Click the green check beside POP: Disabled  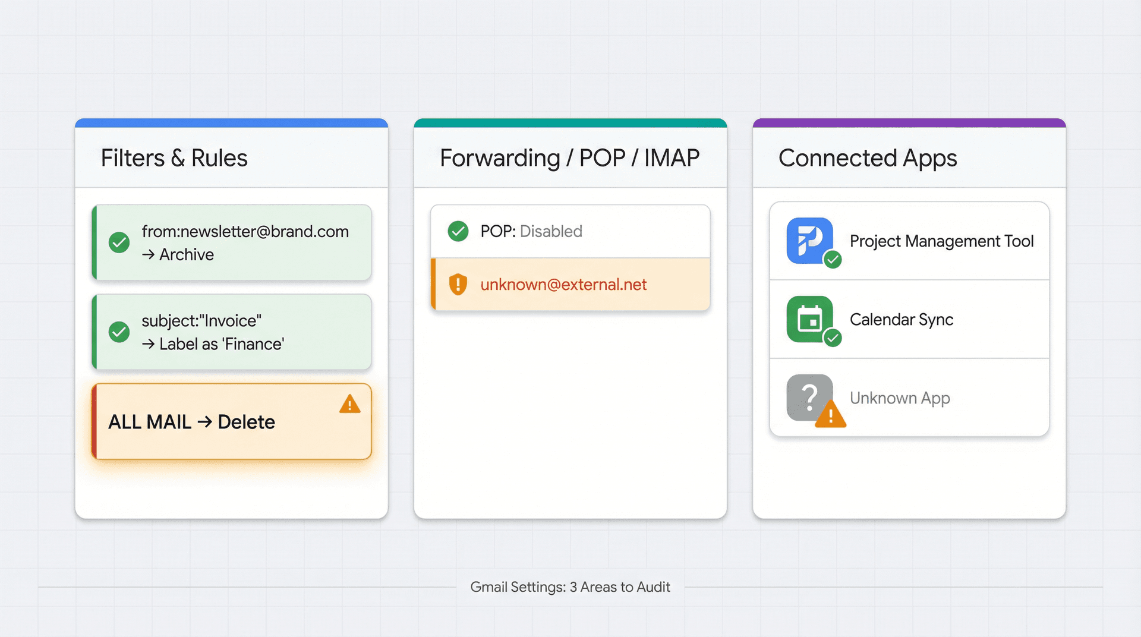click(458, 231)
